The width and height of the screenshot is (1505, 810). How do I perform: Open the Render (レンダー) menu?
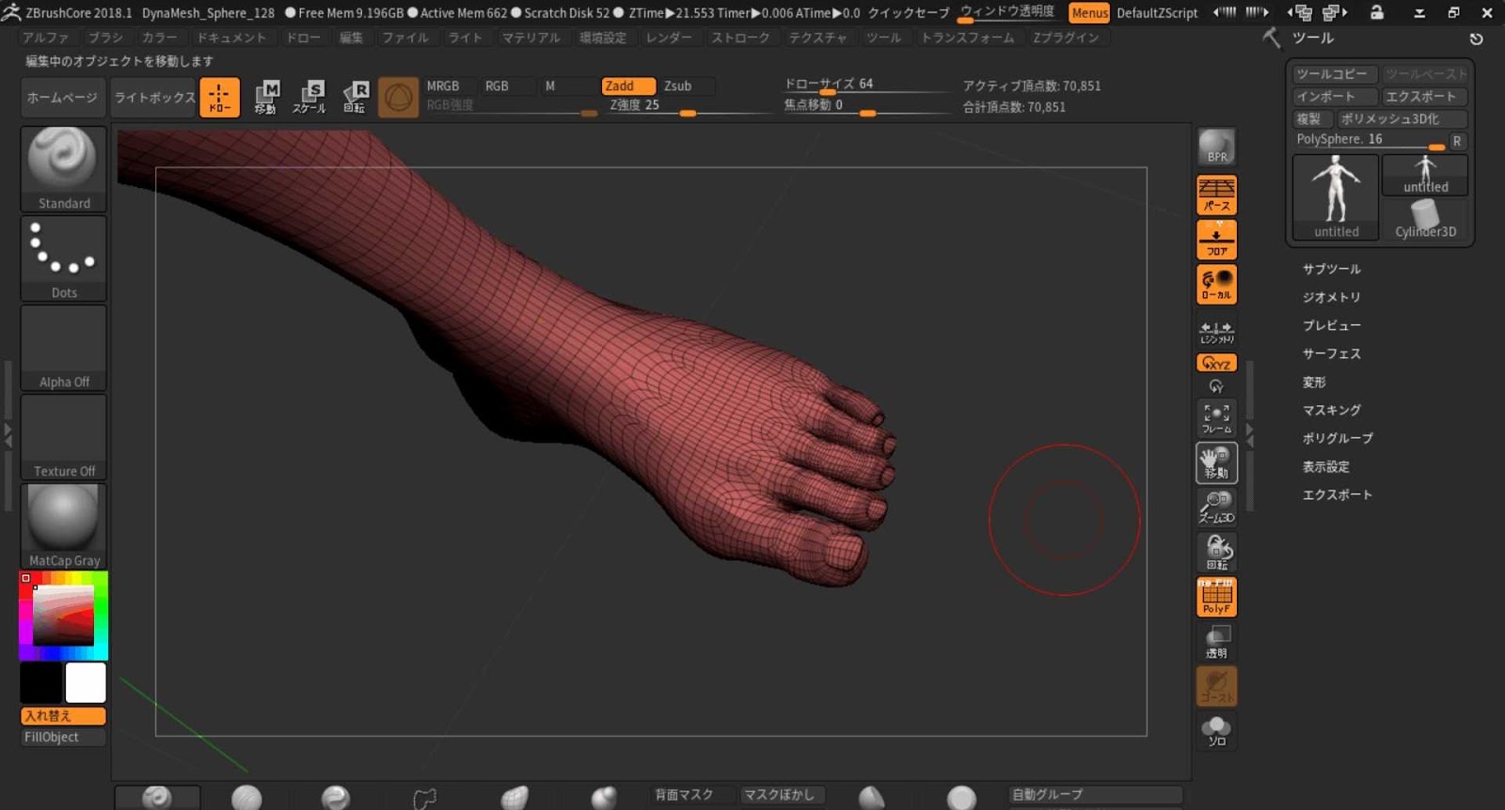(669, 38)
